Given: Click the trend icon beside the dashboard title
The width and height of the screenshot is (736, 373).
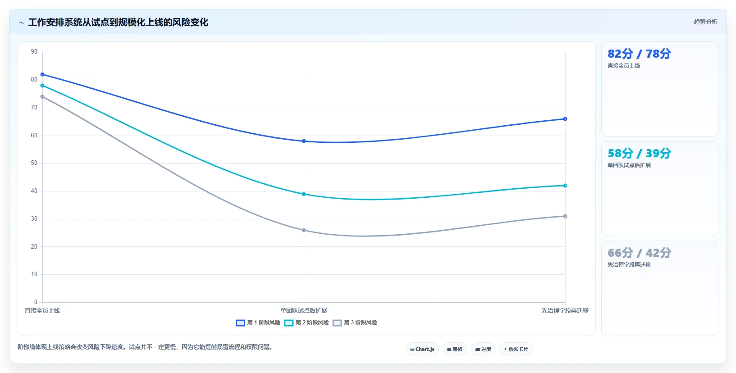Looking at the screenshot, I should 21,23.
